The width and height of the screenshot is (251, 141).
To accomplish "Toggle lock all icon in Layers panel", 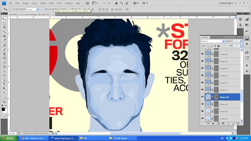I will pos(218,46).
